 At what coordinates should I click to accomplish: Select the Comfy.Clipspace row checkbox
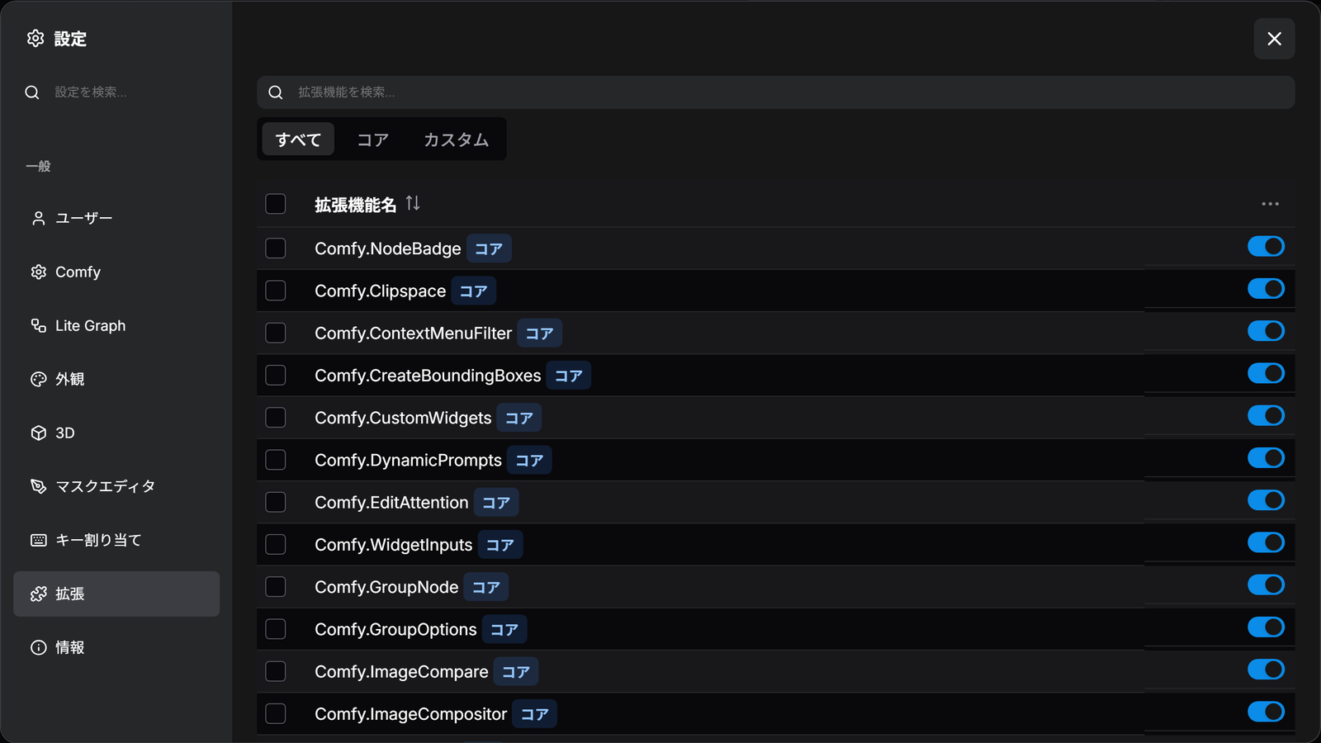point(276,291)
